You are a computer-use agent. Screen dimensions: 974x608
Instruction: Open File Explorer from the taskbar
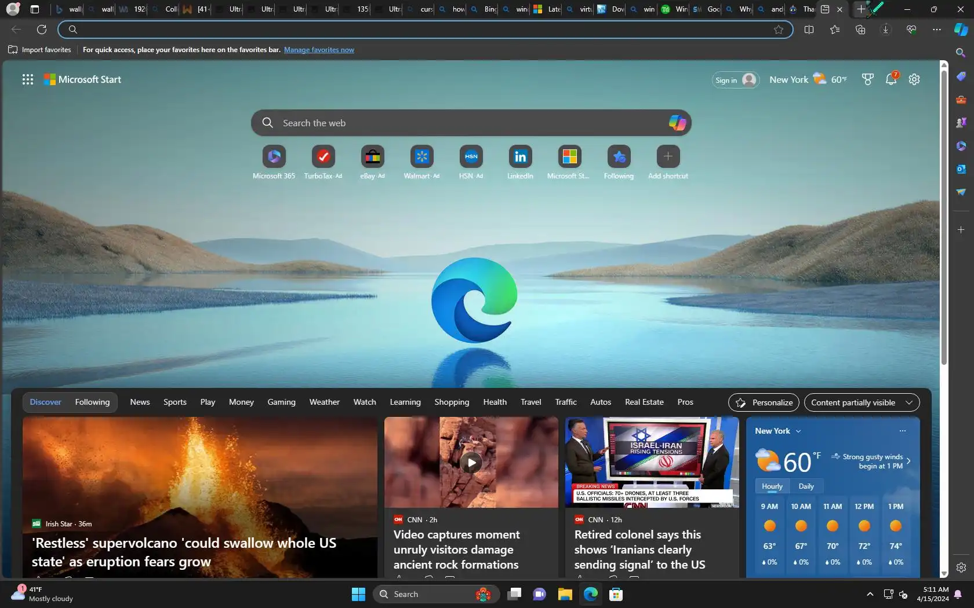pos(565,594)
